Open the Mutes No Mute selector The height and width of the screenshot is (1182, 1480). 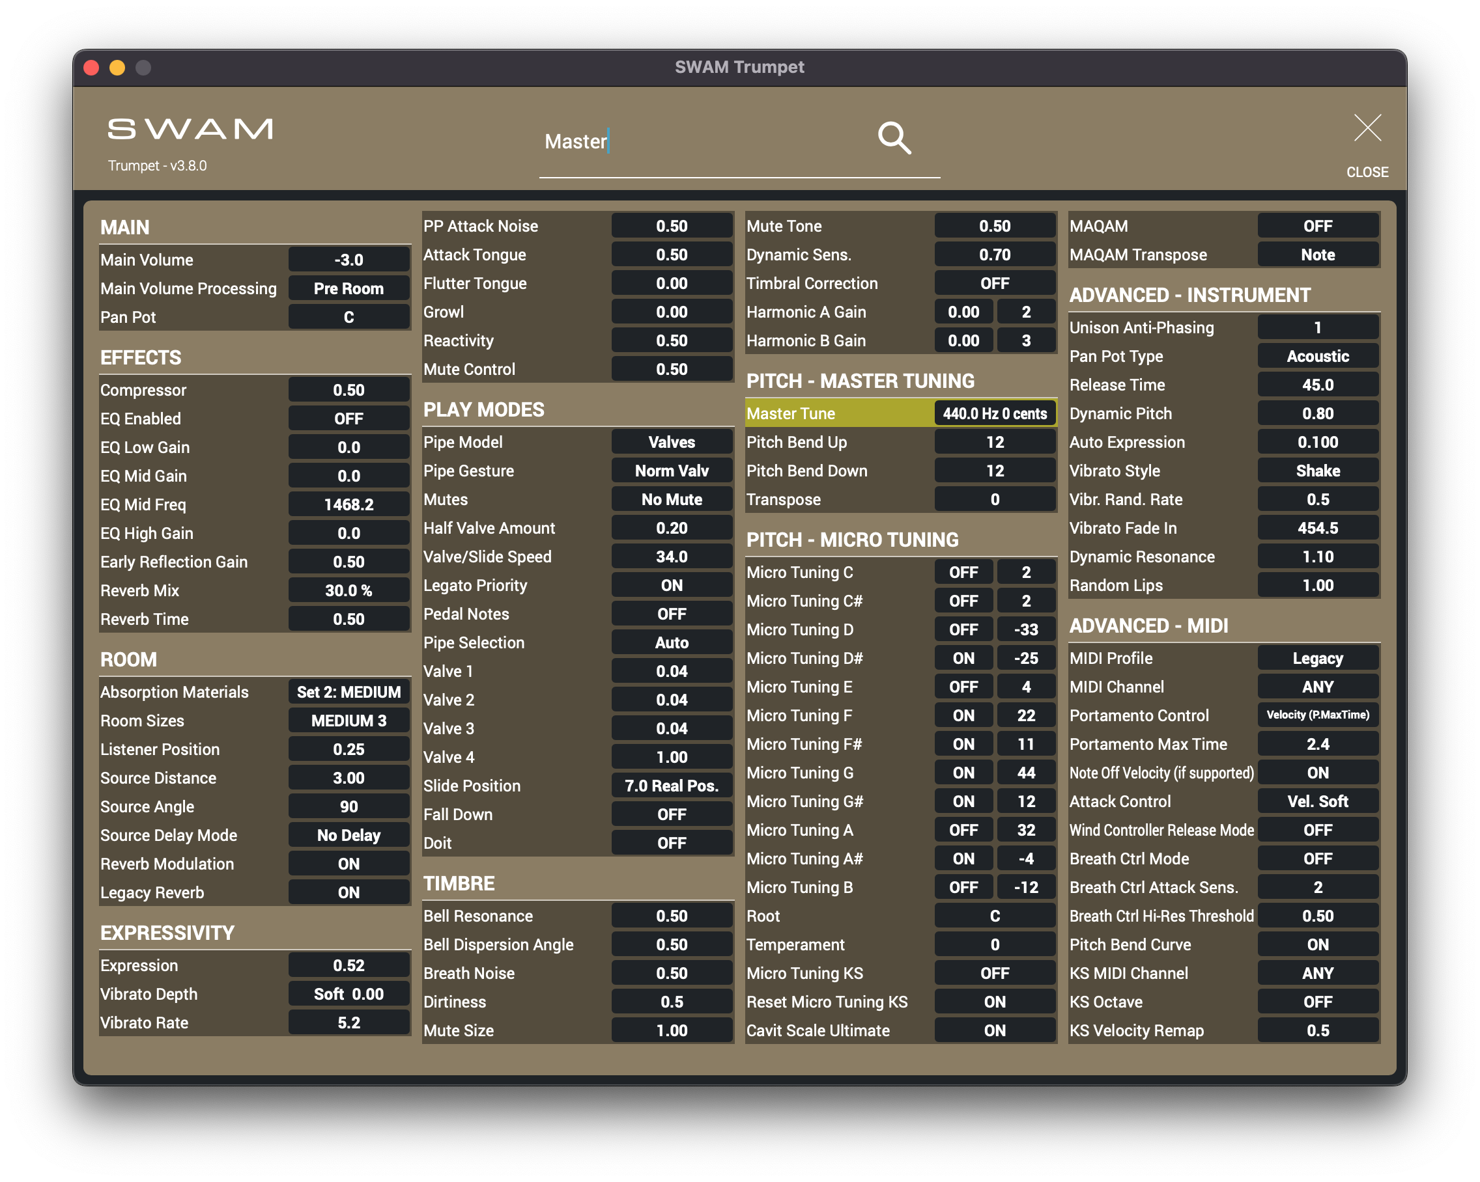coord(671,499)
